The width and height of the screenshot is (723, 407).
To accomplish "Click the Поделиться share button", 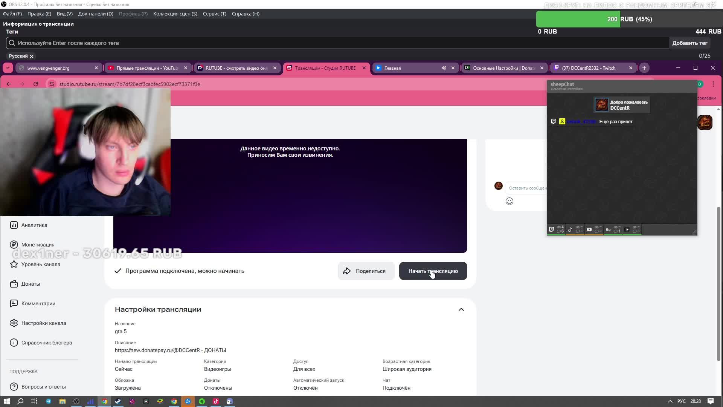I will click(x=366, y=271).
